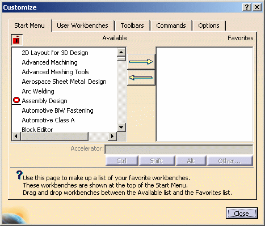Screen dimensions: 265x226
Task: Select Assembly Design workbench
Action: (x=44, y=101)
